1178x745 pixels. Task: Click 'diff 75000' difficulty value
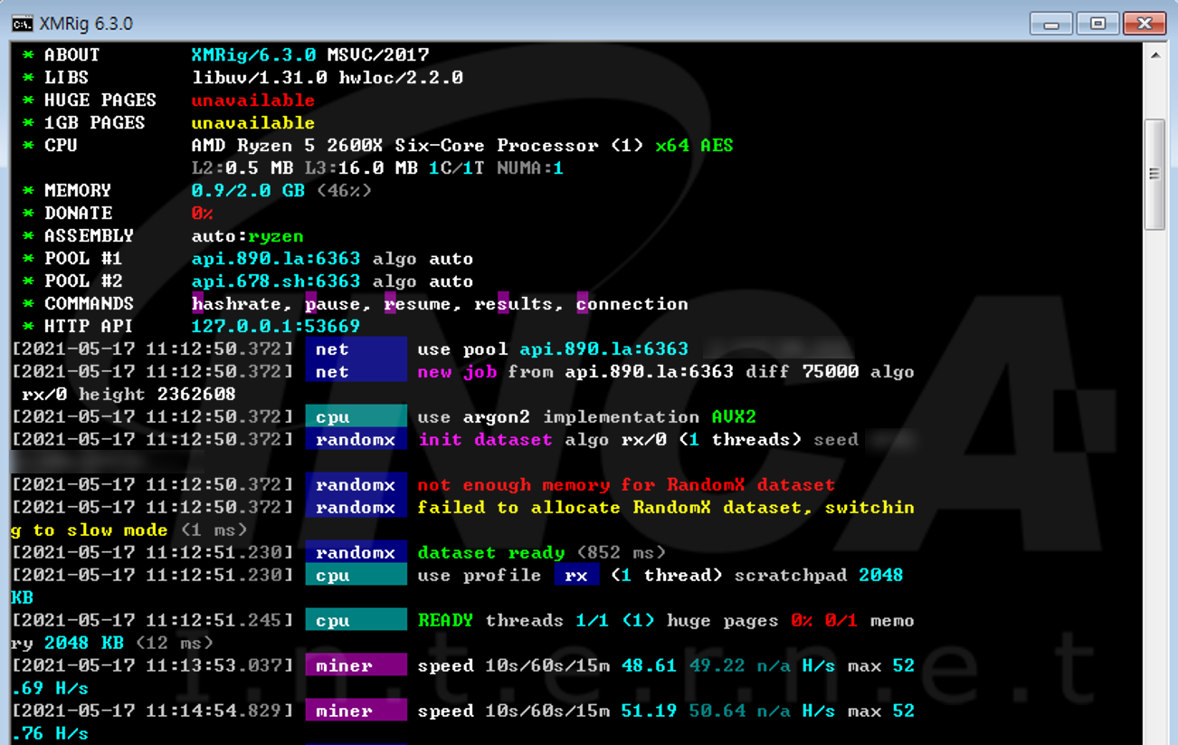pos(803,372)
